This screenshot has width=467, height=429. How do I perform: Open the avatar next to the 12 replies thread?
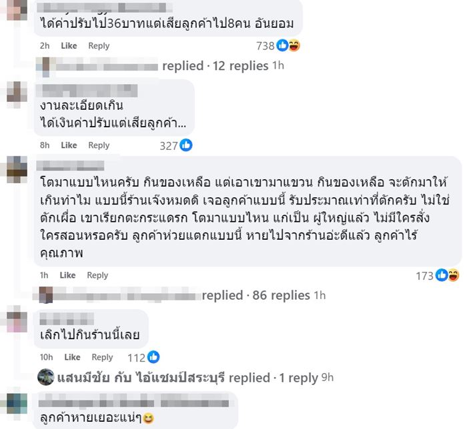point(45,65)
